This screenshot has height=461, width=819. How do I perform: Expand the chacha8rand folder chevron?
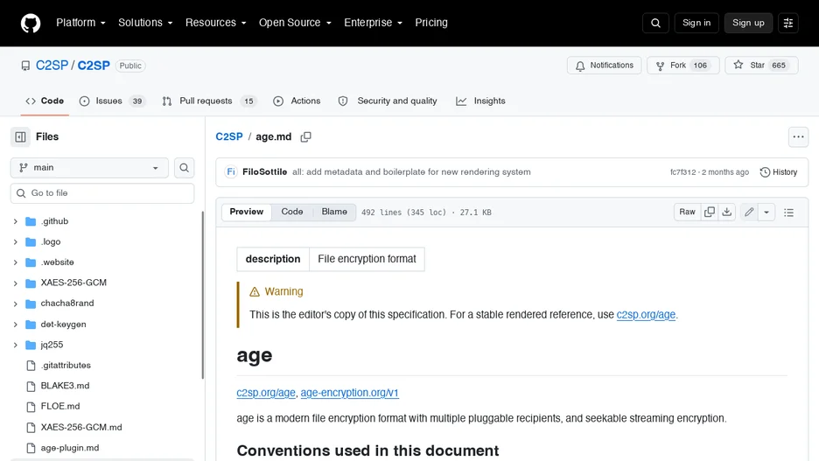point(15,304)
